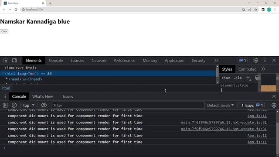Click the DOCTYPE html line
The image size is (279, 157).
(20, 68)
